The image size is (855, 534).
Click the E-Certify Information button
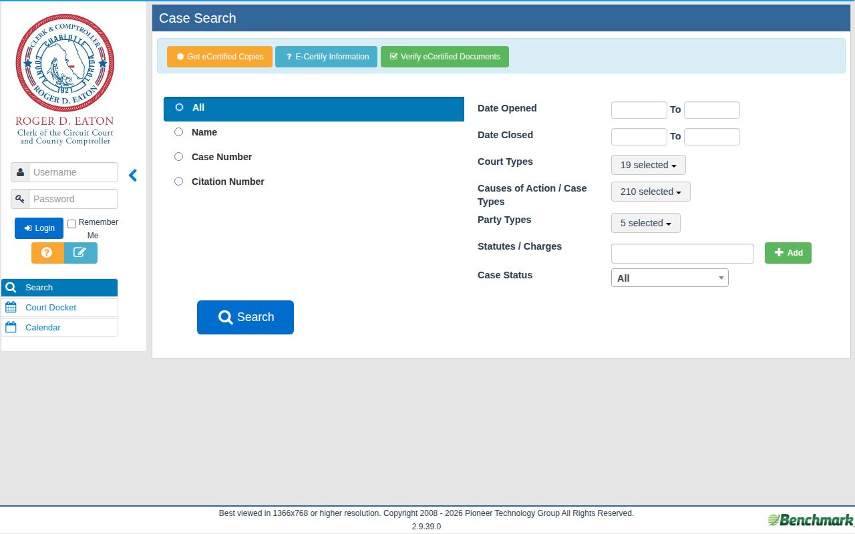click(327, 57)
